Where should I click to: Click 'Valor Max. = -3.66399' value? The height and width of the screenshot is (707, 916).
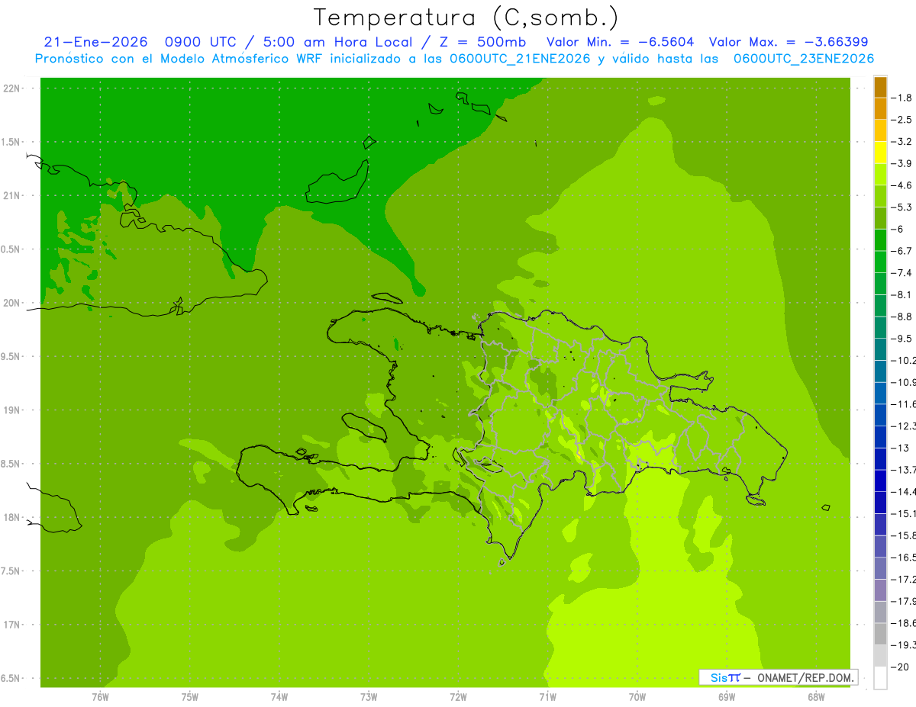tap(789, 42)
